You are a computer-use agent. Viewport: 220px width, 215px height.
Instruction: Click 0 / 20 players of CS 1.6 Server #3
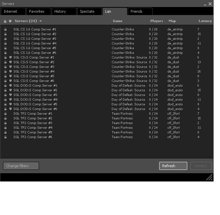point(153,39)
